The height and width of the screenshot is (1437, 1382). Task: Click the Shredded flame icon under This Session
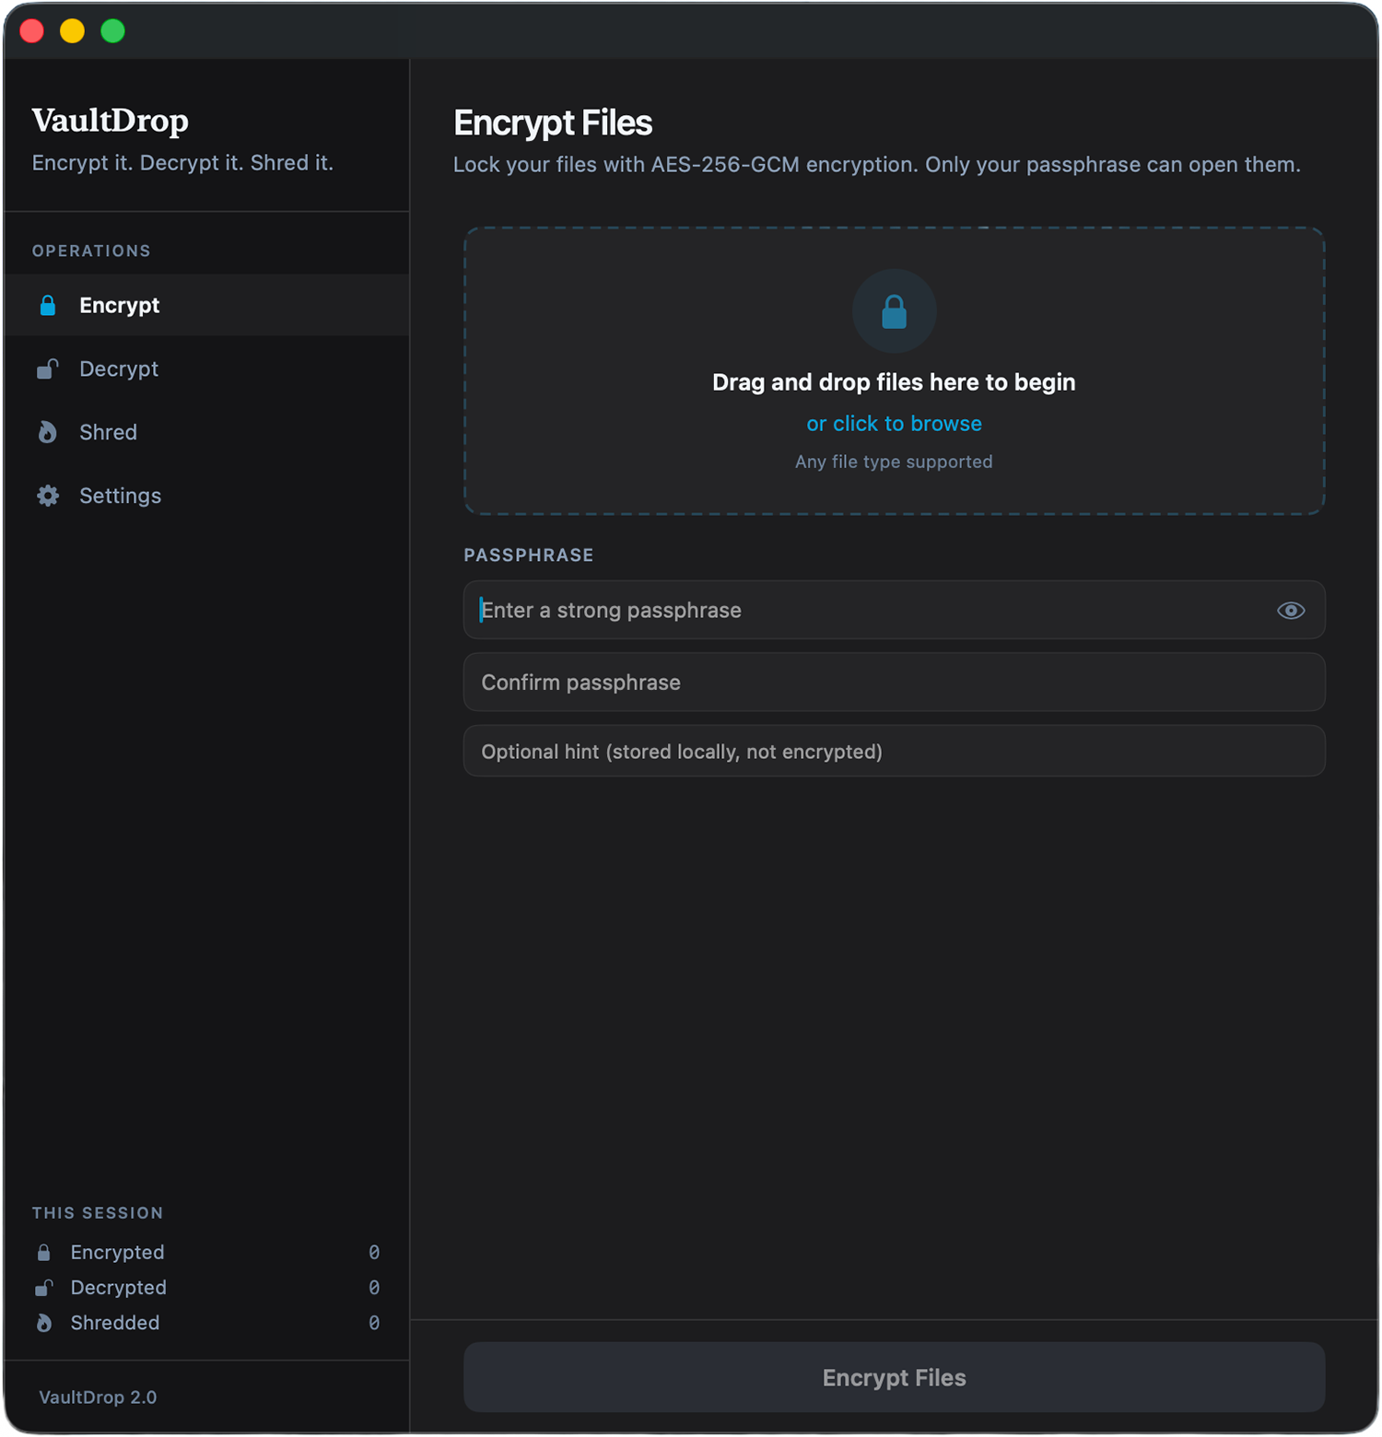(x=43, y=1323)
